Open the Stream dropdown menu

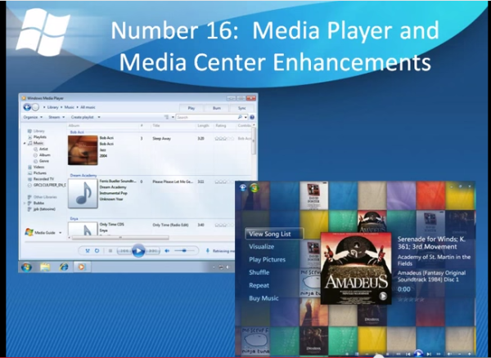click(x=56, y=117)
